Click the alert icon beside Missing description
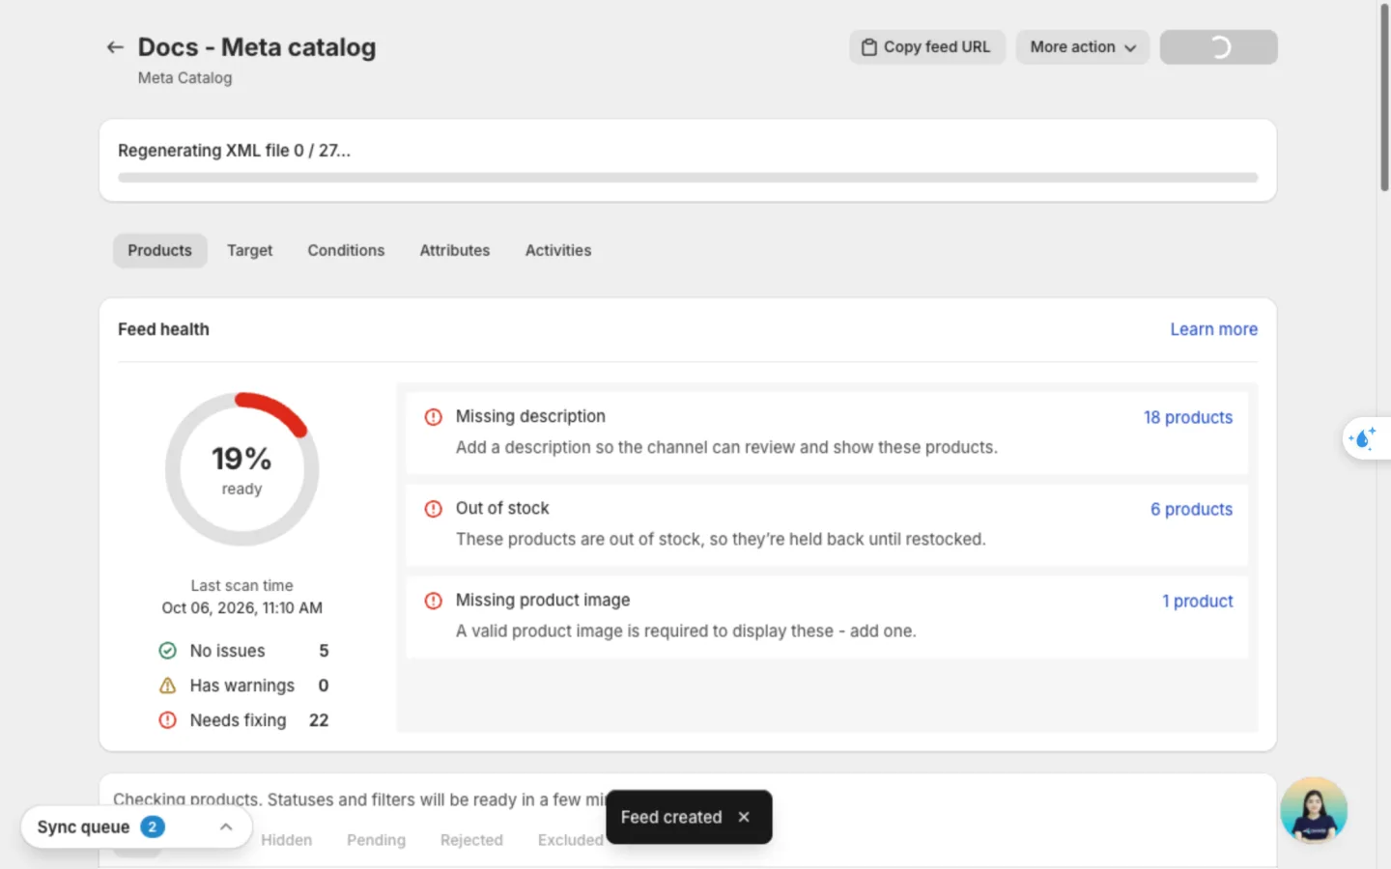 [x=434, y=417]
